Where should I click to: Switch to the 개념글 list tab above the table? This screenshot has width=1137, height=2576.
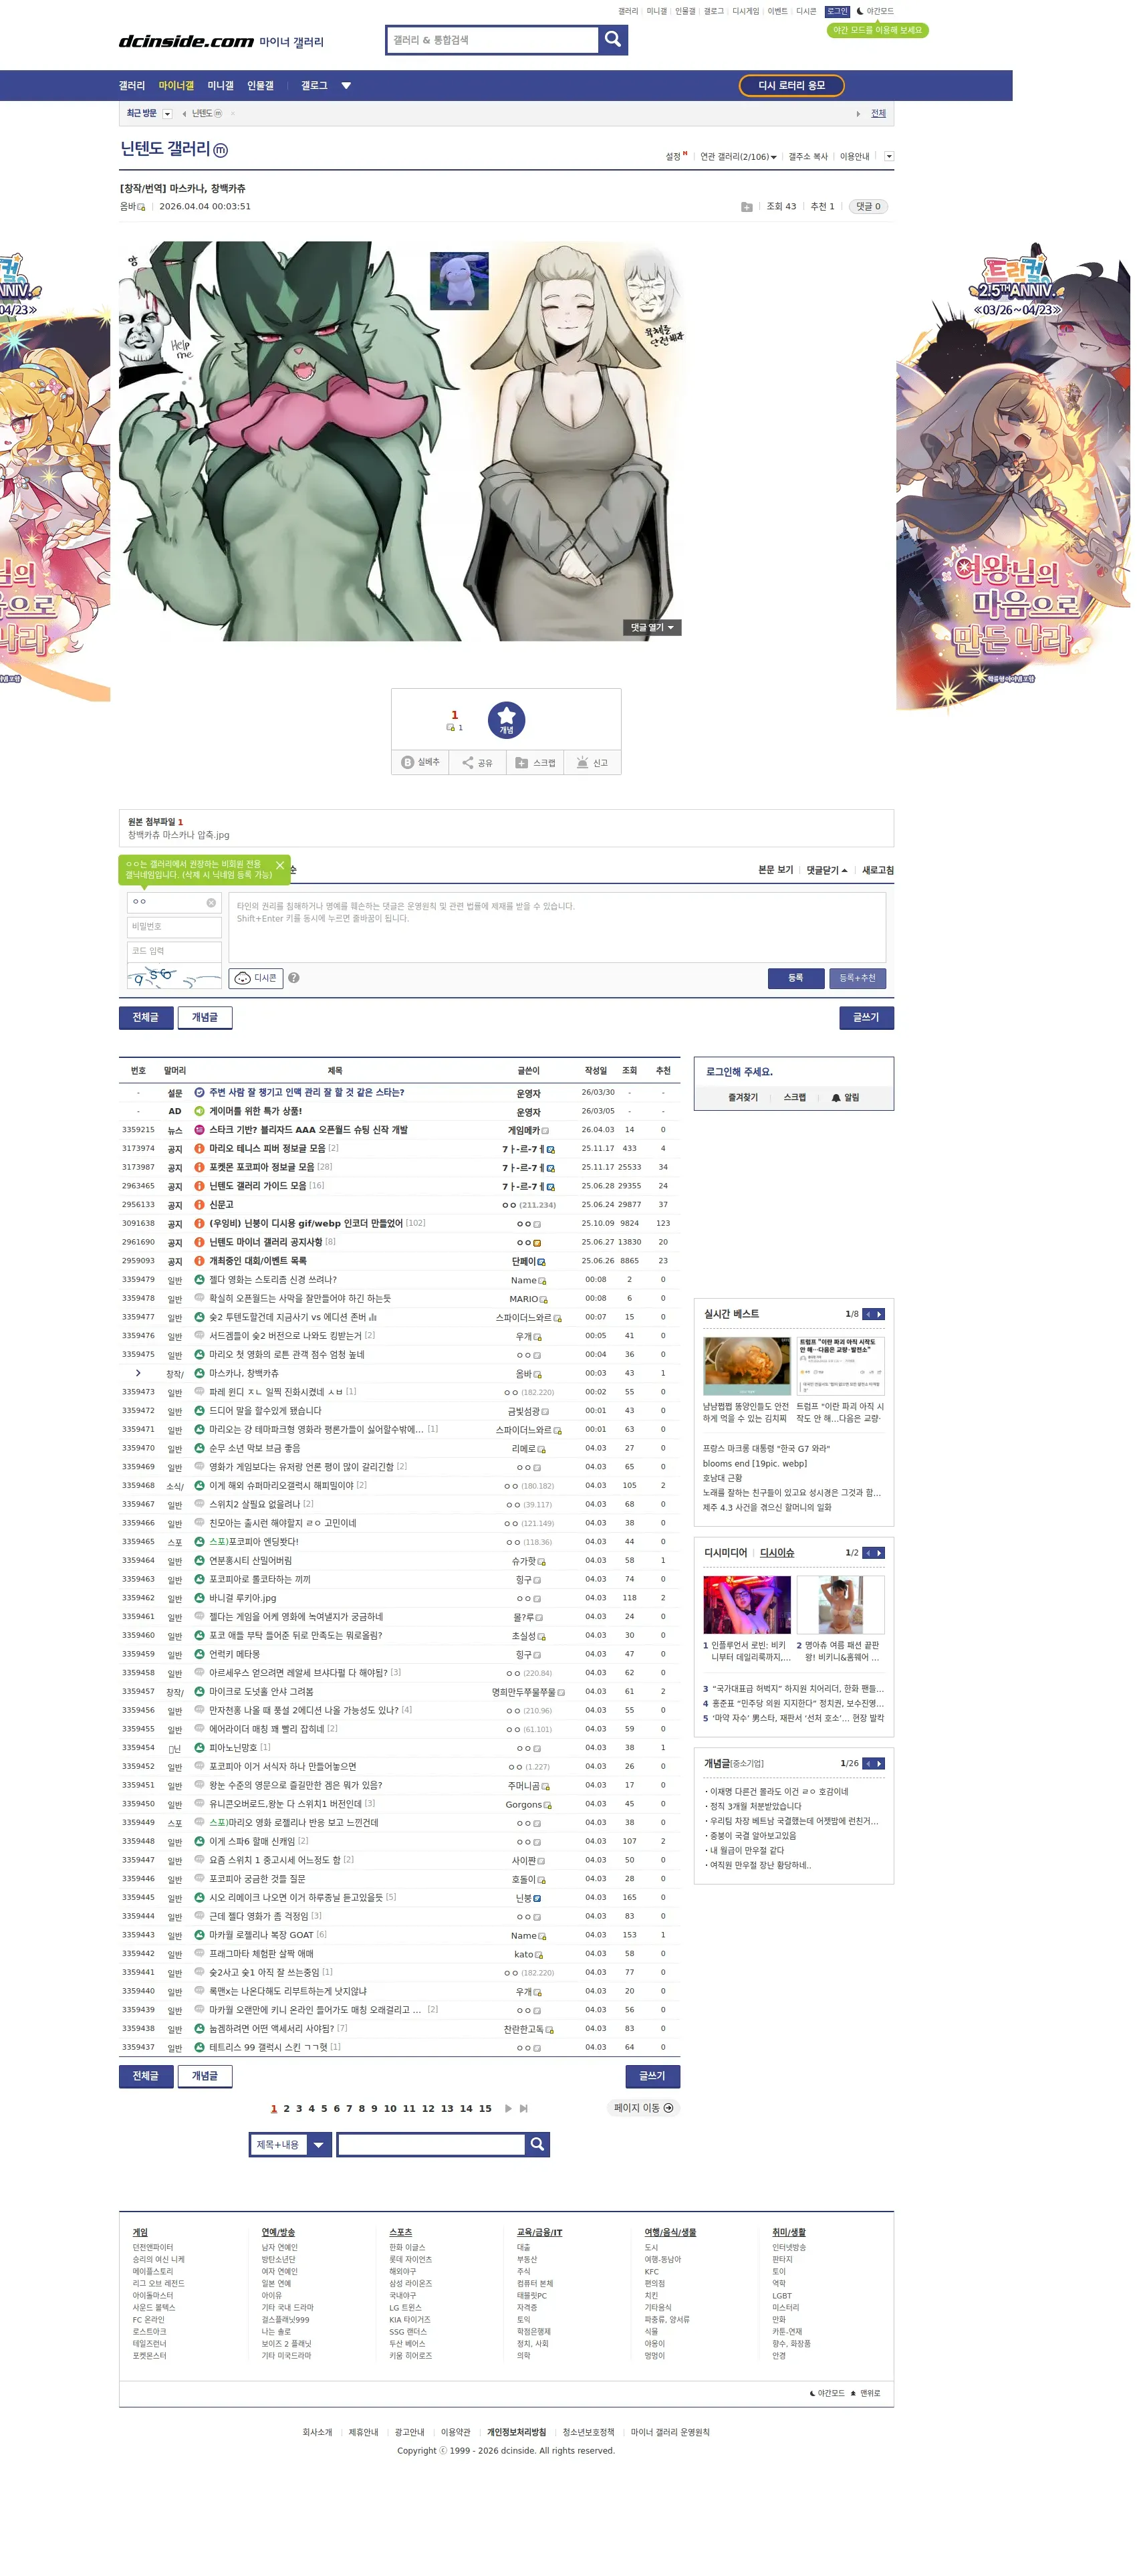coord(205,1017)
